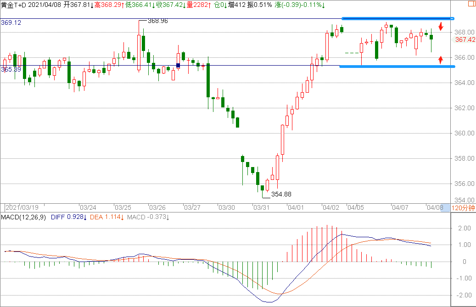Click the 366.00 price axis label
This screenshot has width=476, height=307.
coord(465,57)
